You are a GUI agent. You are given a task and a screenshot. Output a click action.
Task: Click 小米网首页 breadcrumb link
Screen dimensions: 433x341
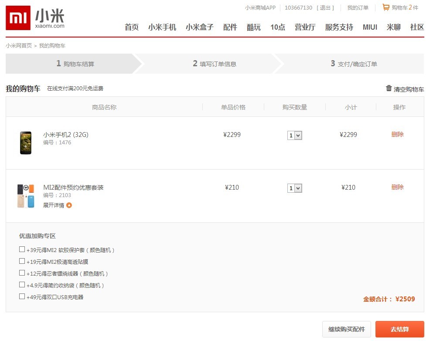point(19,45)
